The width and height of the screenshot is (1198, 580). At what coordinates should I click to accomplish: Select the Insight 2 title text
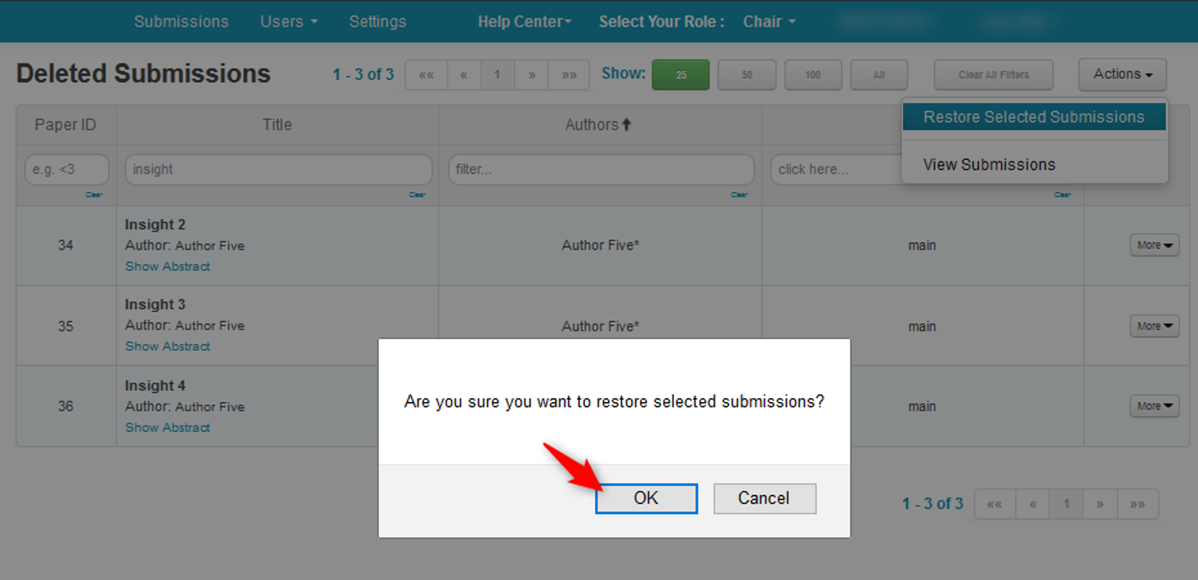[x=155, y=224]
